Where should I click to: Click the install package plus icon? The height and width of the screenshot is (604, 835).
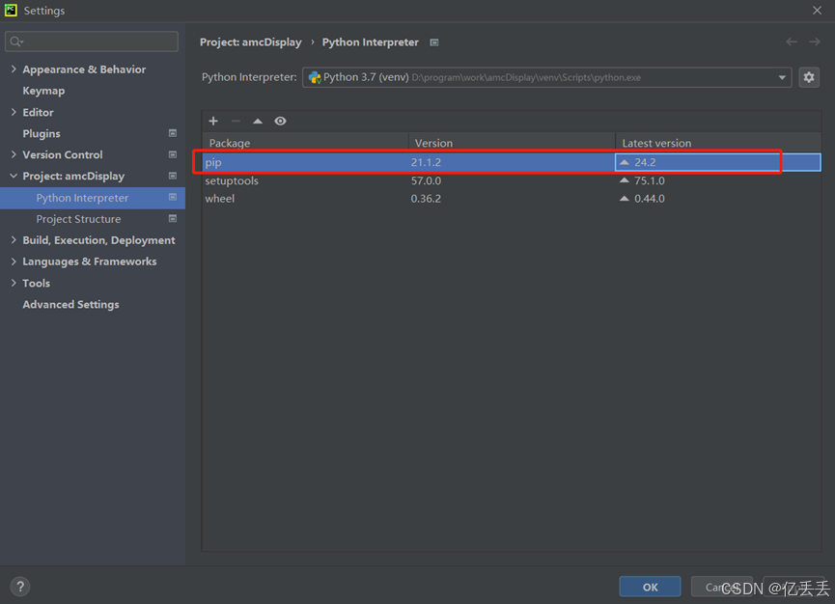[x=213, y=121]
